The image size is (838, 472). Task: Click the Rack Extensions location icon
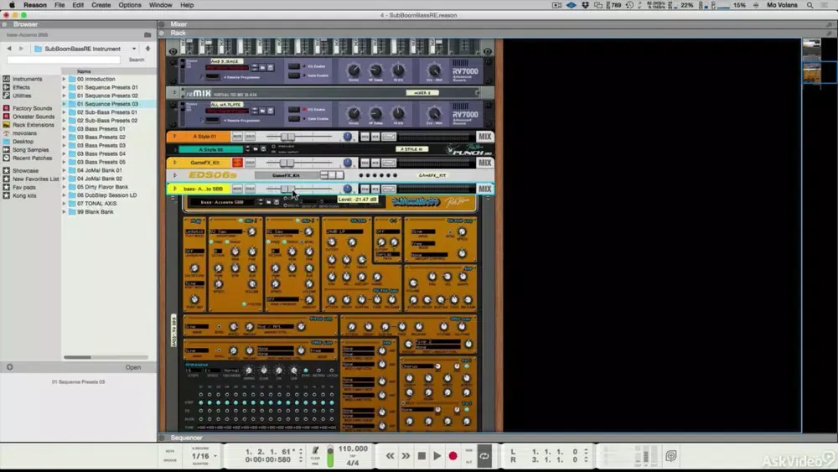tap(7, 125)
